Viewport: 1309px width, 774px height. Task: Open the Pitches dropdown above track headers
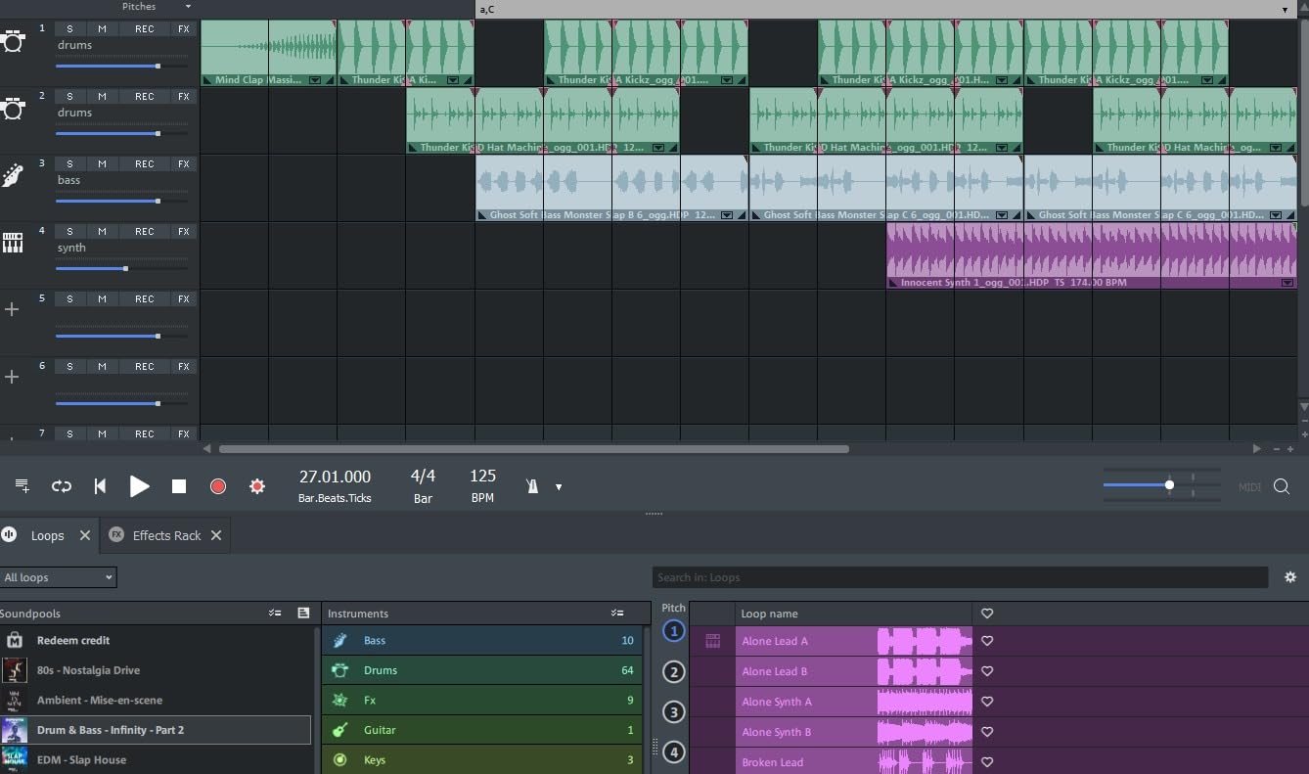point(188,7)
